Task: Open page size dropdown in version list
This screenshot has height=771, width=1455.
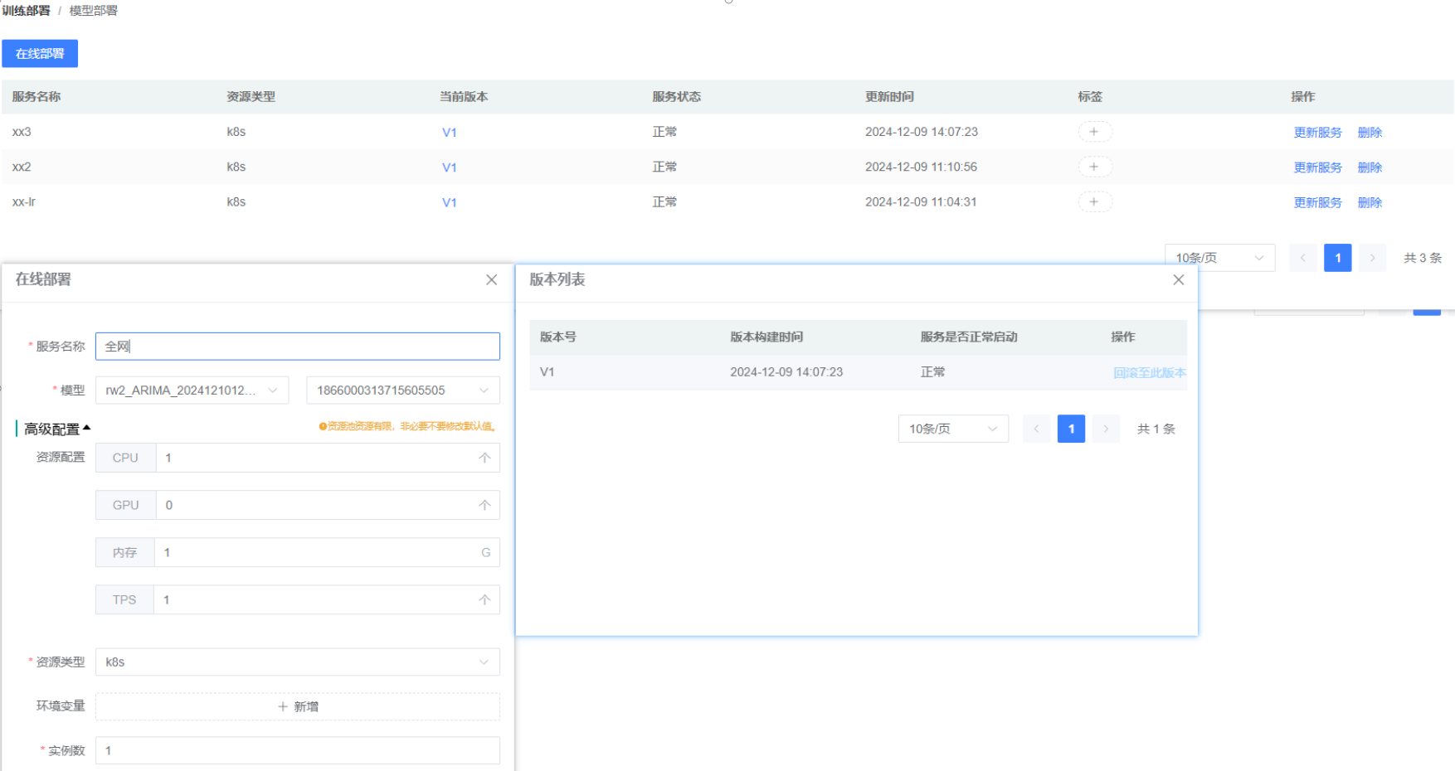Action: point(952,429)
